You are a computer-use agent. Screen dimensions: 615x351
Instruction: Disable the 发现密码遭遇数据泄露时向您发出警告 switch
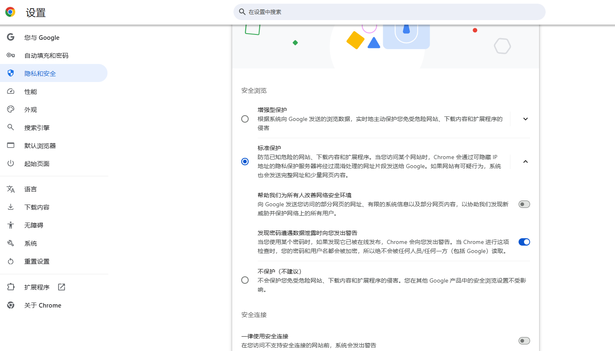[x=524, y=242]
